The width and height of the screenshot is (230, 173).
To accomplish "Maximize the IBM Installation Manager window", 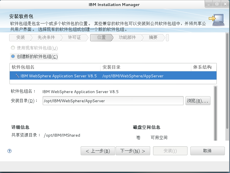I will click(217, 4).
